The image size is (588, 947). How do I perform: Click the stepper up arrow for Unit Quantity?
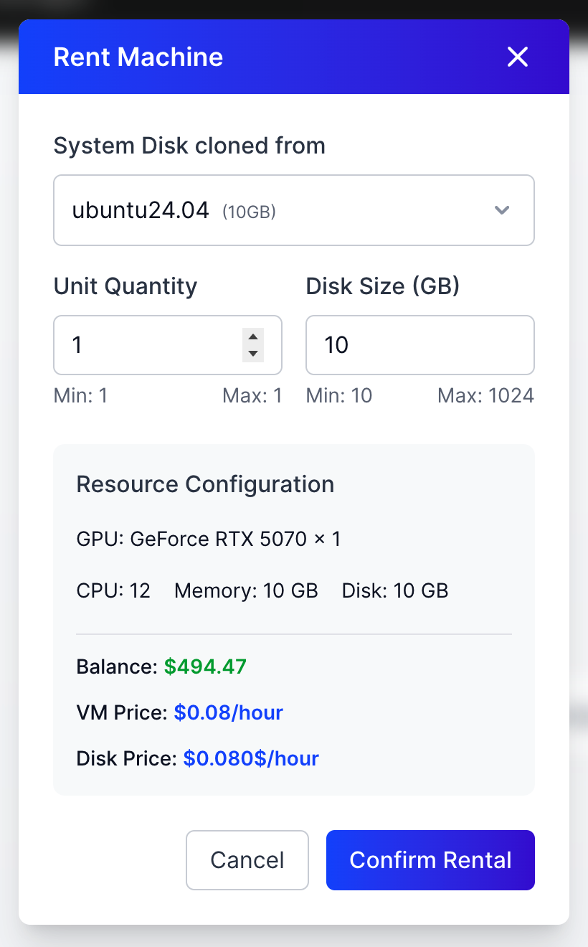tap(252, 336)
